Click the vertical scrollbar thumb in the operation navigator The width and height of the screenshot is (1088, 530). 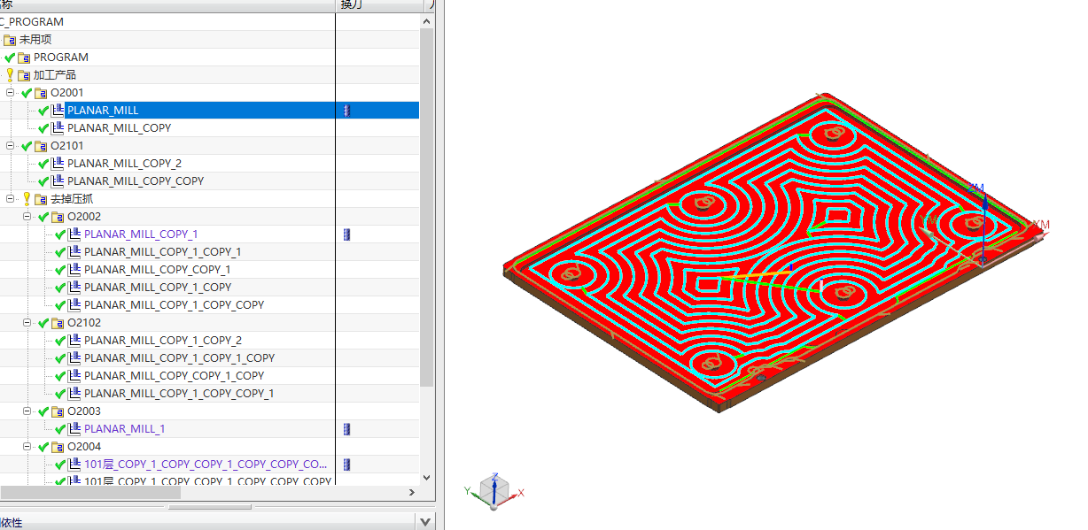[x=427, y=208]
